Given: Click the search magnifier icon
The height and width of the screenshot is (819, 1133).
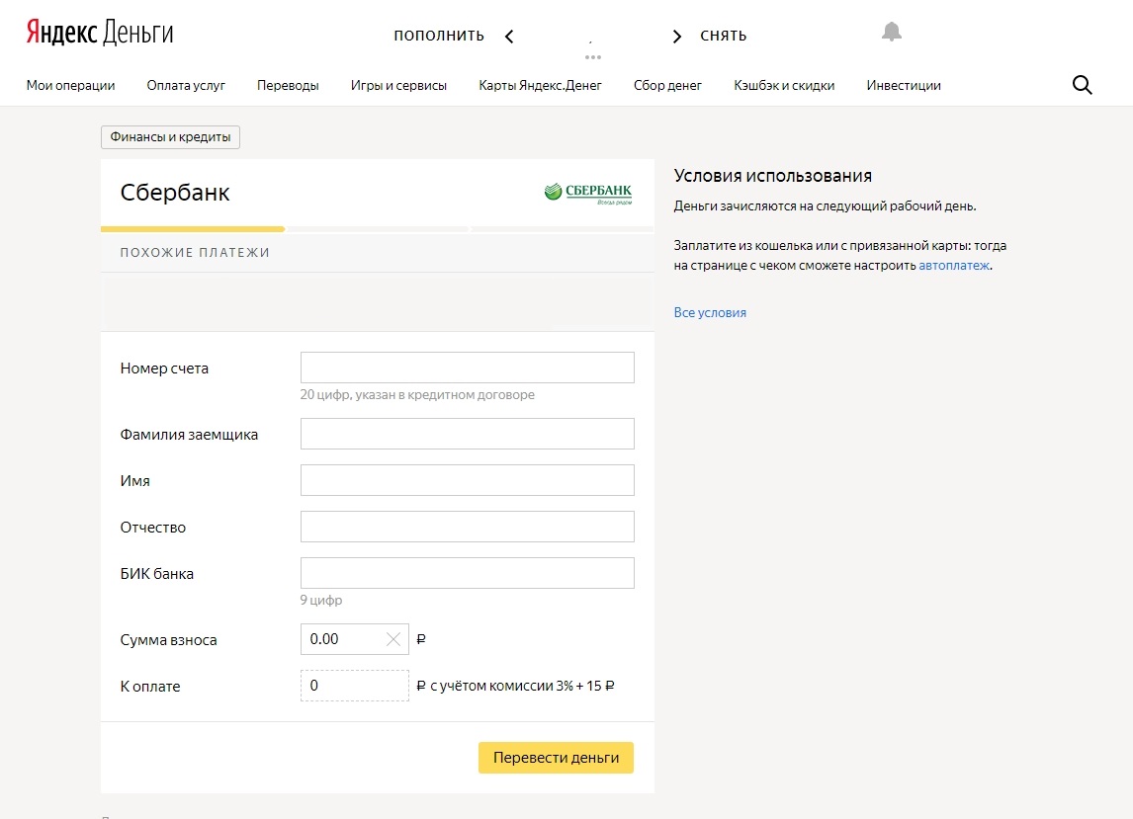Looking at the screenshot, I should [1082, 85].
